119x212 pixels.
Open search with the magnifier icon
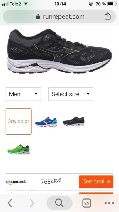(59, 203)
